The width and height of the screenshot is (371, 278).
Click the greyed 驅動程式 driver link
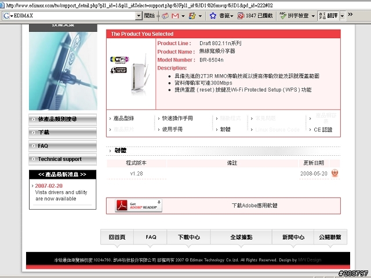pos(230,118)
